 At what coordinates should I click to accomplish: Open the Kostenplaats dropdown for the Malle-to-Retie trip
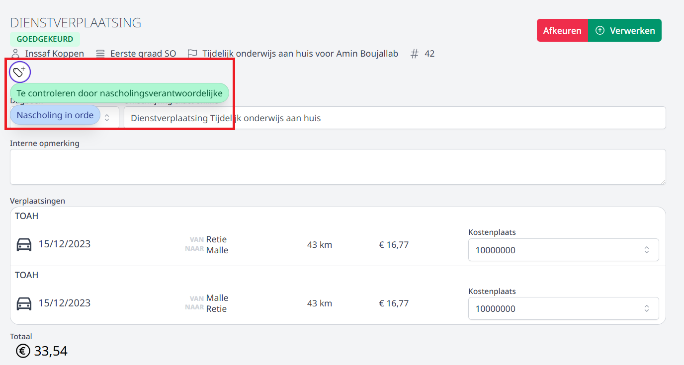(x=564, y=308)
